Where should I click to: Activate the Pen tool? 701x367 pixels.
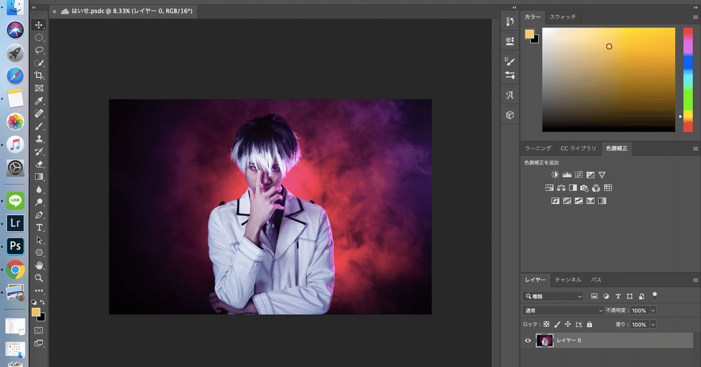click(39, 215)
